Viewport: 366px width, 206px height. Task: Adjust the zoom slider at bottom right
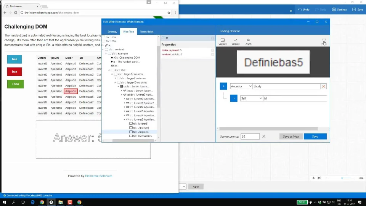[x=342, y=178]
